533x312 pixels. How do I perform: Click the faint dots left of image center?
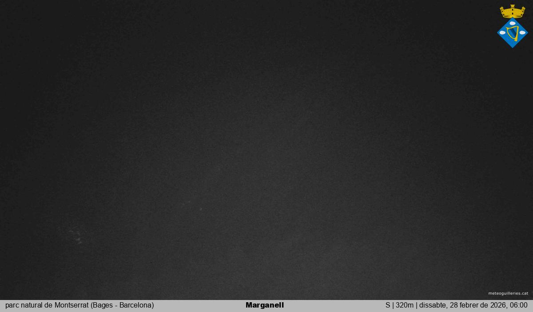point(191,206)
